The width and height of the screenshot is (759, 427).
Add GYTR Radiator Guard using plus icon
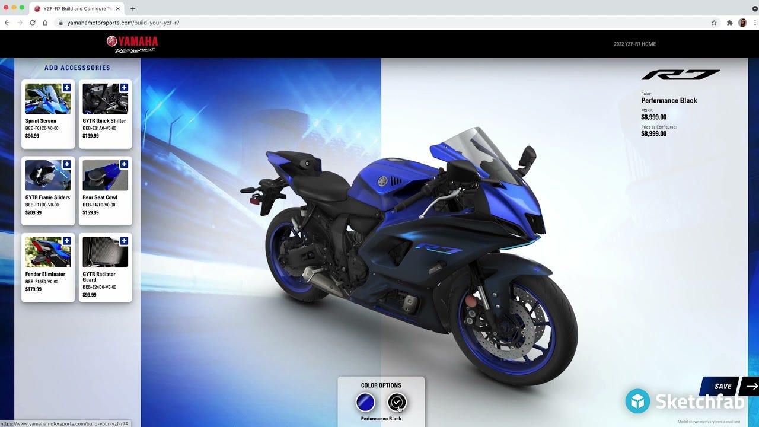point(124,241)
